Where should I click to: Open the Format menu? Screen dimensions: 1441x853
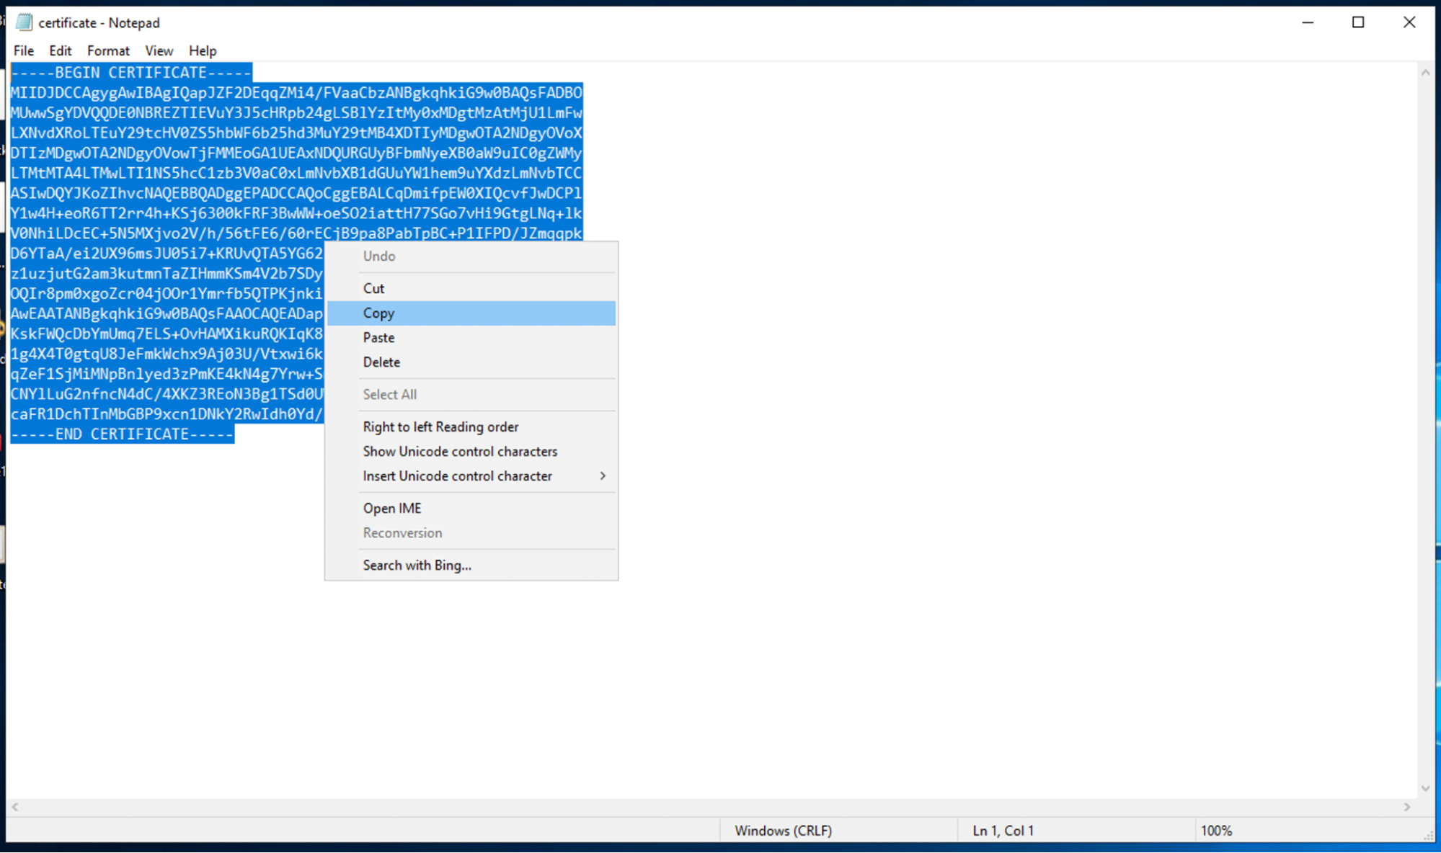pos(107,50)
